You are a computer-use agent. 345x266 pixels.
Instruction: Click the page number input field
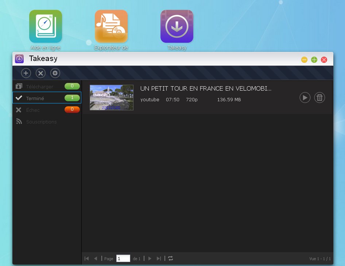pos(123,258)
